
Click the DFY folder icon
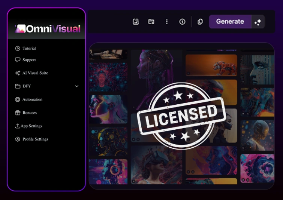18,86
